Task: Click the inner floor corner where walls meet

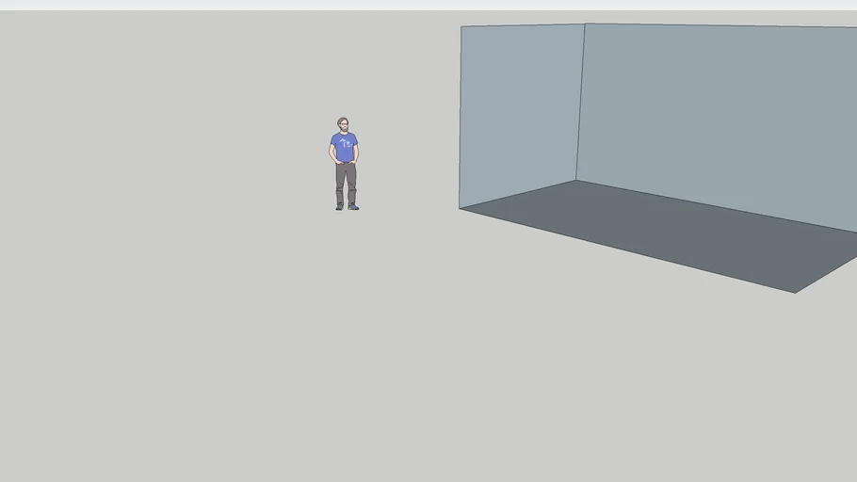Action: tap(576, 181)
